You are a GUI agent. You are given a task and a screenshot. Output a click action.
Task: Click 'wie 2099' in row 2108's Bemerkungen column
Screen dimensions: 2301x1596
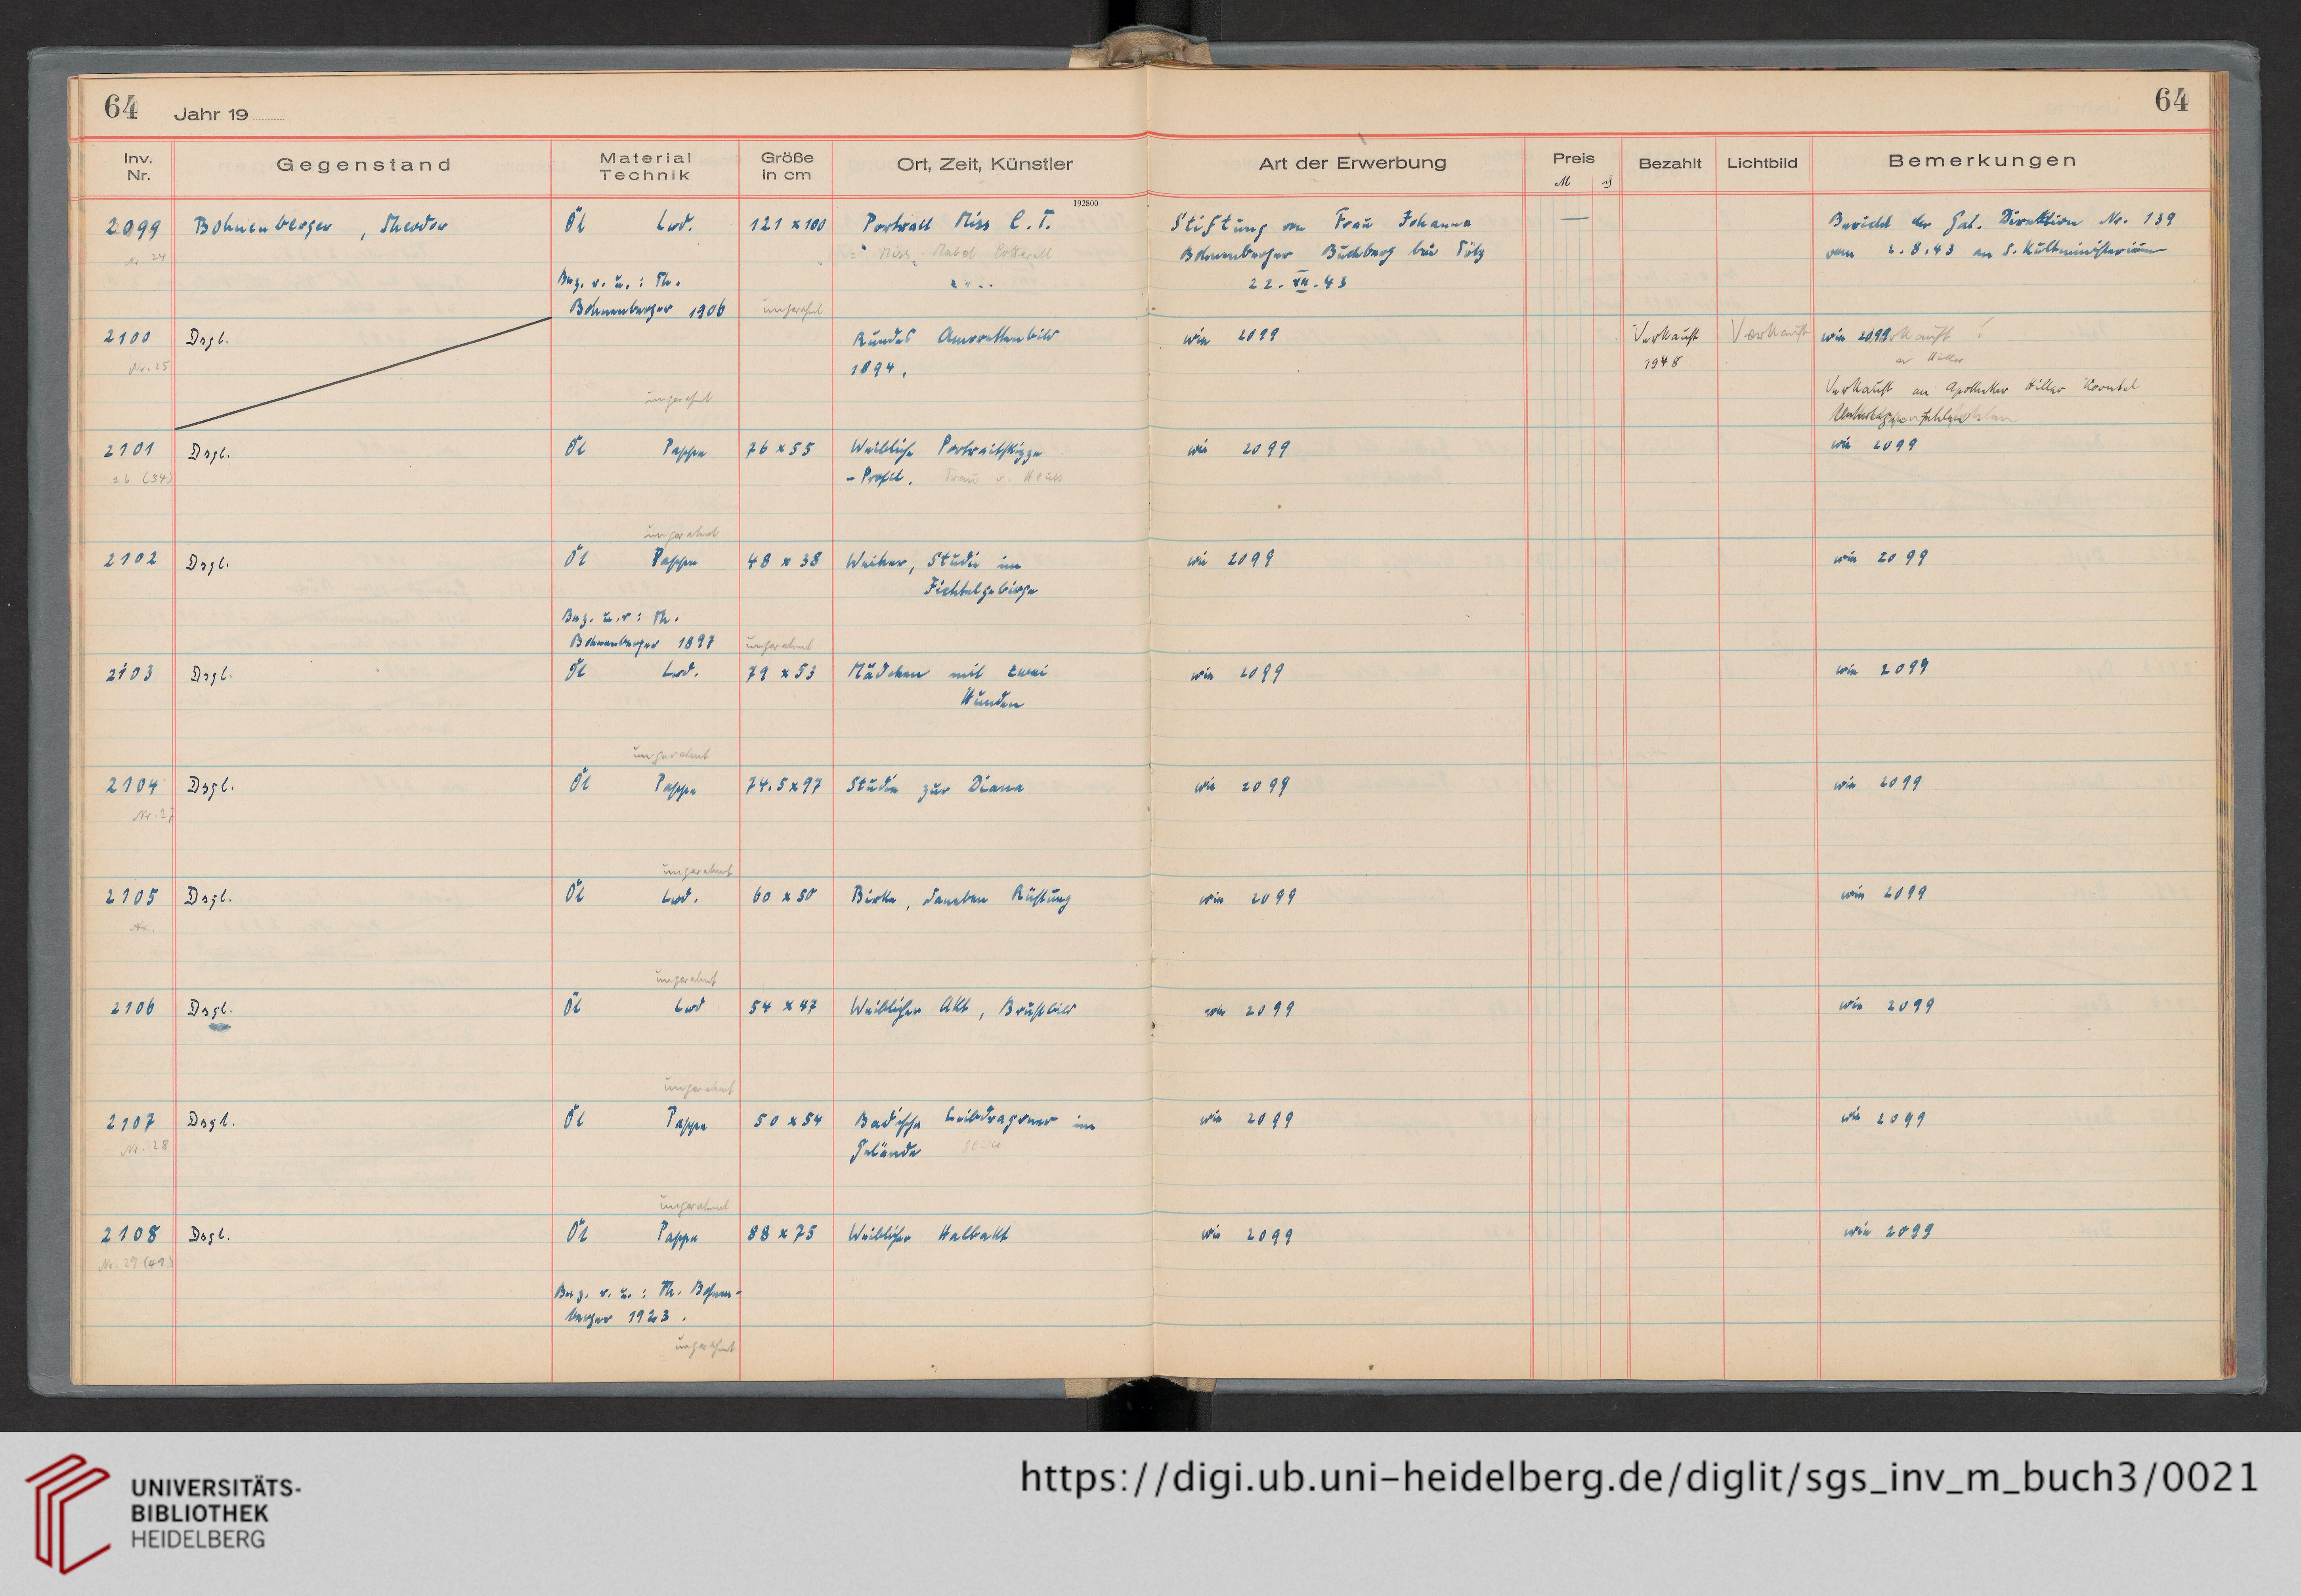coord(1889,1232)
